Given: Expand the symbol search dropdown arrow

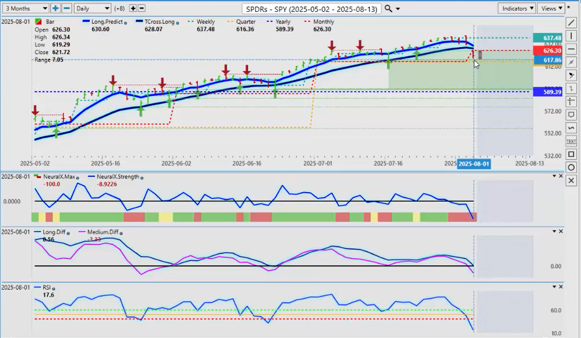Looking at the screenshot, I should pyautogui.click(x=398, y=9).
